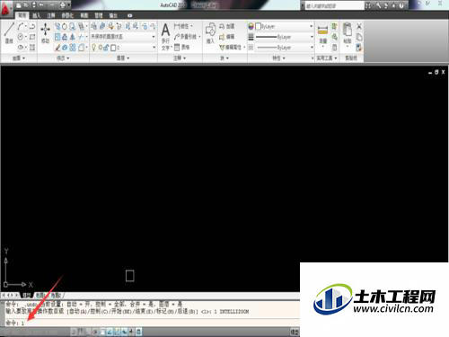Image resolution: width=449 pixels, height=337 pixels.
Task: Select the Hatch tool in draw panel
Action: tap(32, 48)
